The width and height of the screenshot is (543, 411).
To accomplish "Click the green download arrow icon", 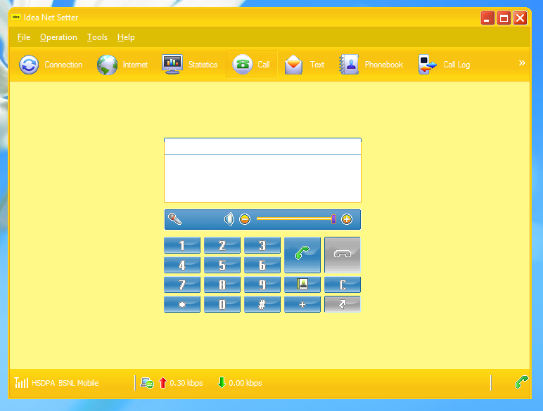I will (x=222, y=383).
